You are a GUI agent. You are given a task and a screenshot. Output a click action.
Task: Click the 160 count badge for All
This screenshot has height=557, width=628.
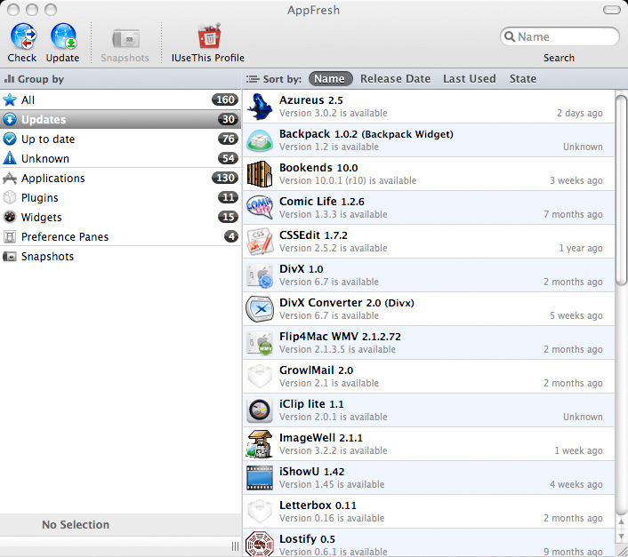click(225, 99)
